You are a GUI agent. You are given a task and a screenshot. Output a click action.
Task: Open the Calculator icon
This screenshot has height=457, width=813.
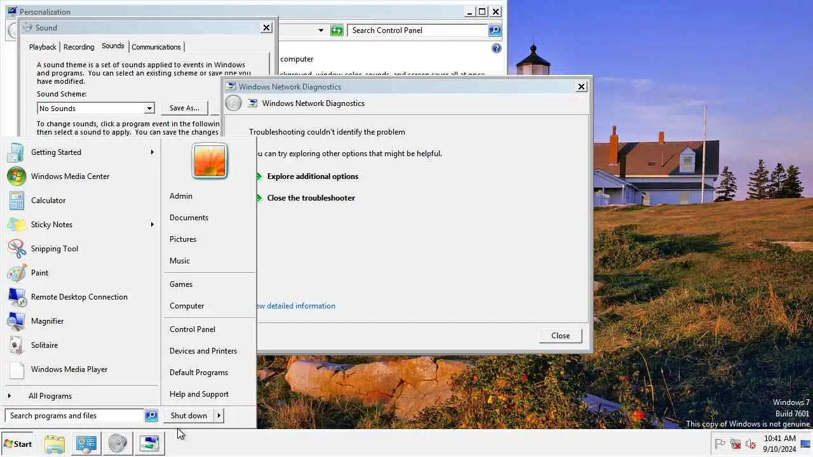(17, 201)
